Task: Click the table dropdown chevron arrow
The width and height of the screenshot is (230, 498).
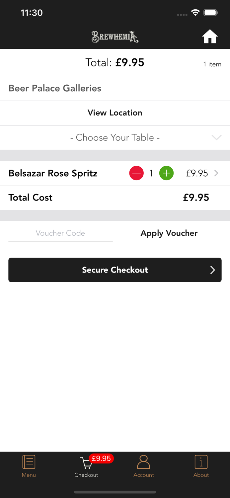Action: pyautogui.click(x=216, y=137)
